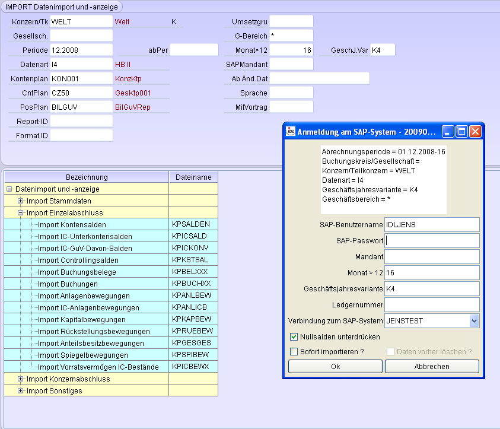
Task: Open Verbindung zum SAP-System dropdown
Action: coord(474,321)
